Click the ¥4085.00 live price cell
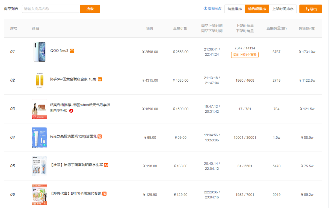 (x=180, y=80)
